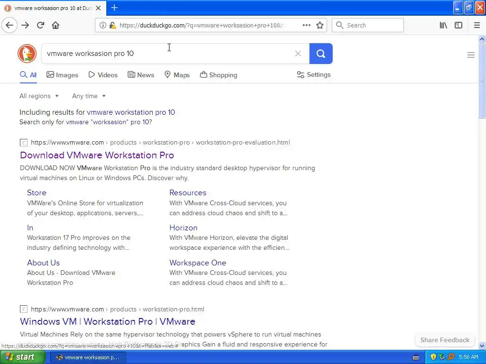Switch to the Shopping tab
Screen dimensions: 486x364
tap(218, 75)
